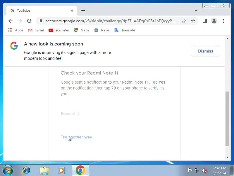This screenshot has width=234, height=176.
Task: Click the forward navigation arrow
Action: click(20, 21)
